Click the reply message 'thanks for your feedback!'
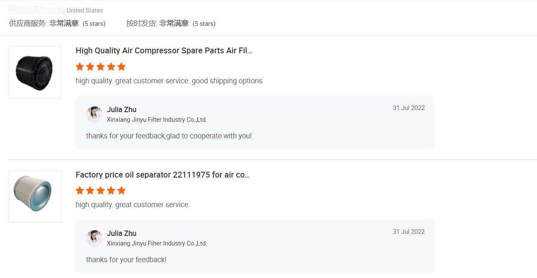Image resolution: width=537 pixels, height=278 pixels. 126,260
